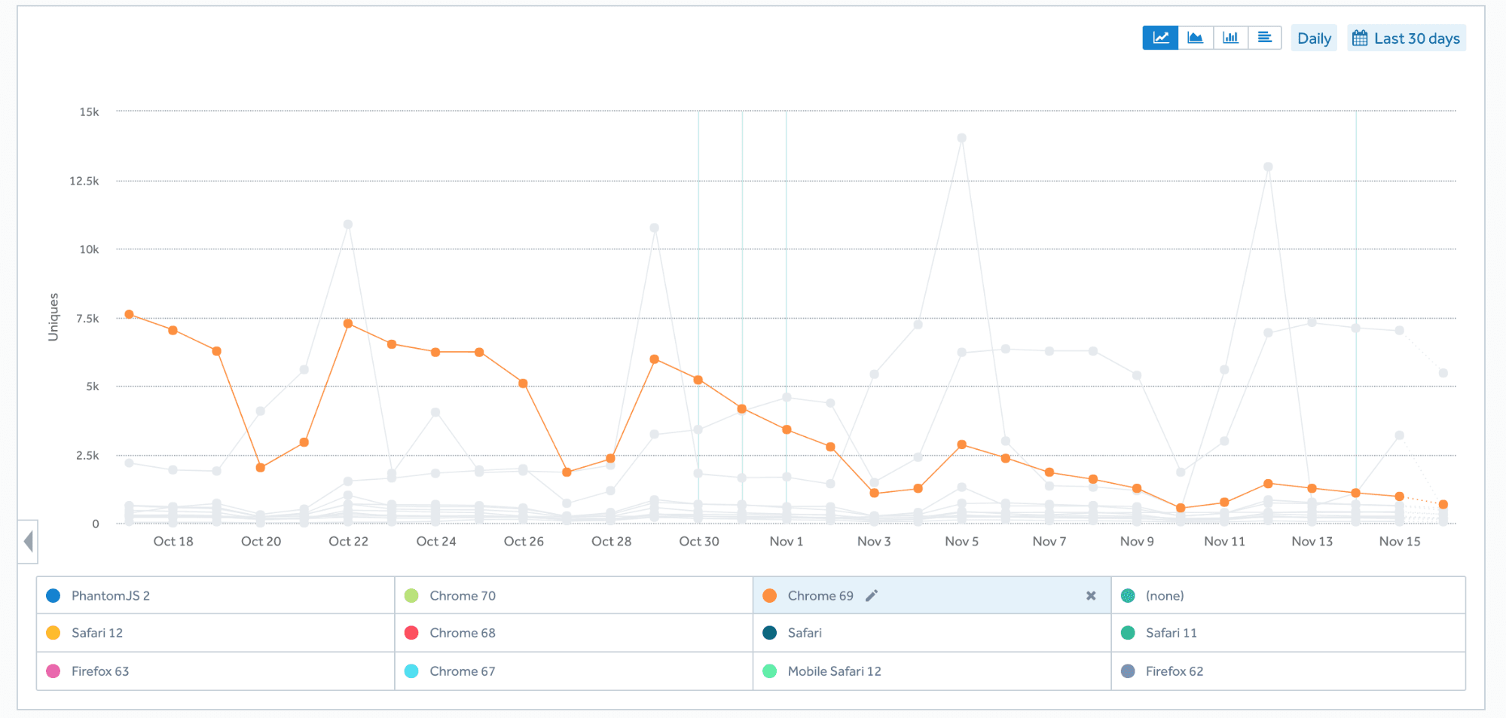Select the Chrome 70 legend entry

pyautogui.click(x=462, y=595)
